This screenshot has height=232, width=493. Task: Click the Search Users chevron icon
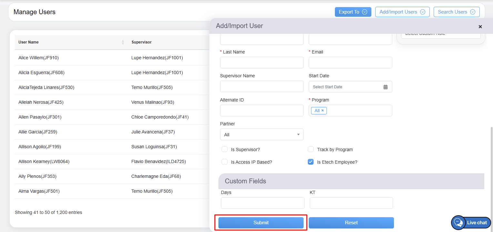473,12
